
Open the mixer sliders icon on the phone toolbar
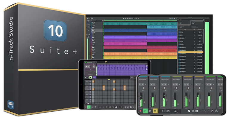193,111
